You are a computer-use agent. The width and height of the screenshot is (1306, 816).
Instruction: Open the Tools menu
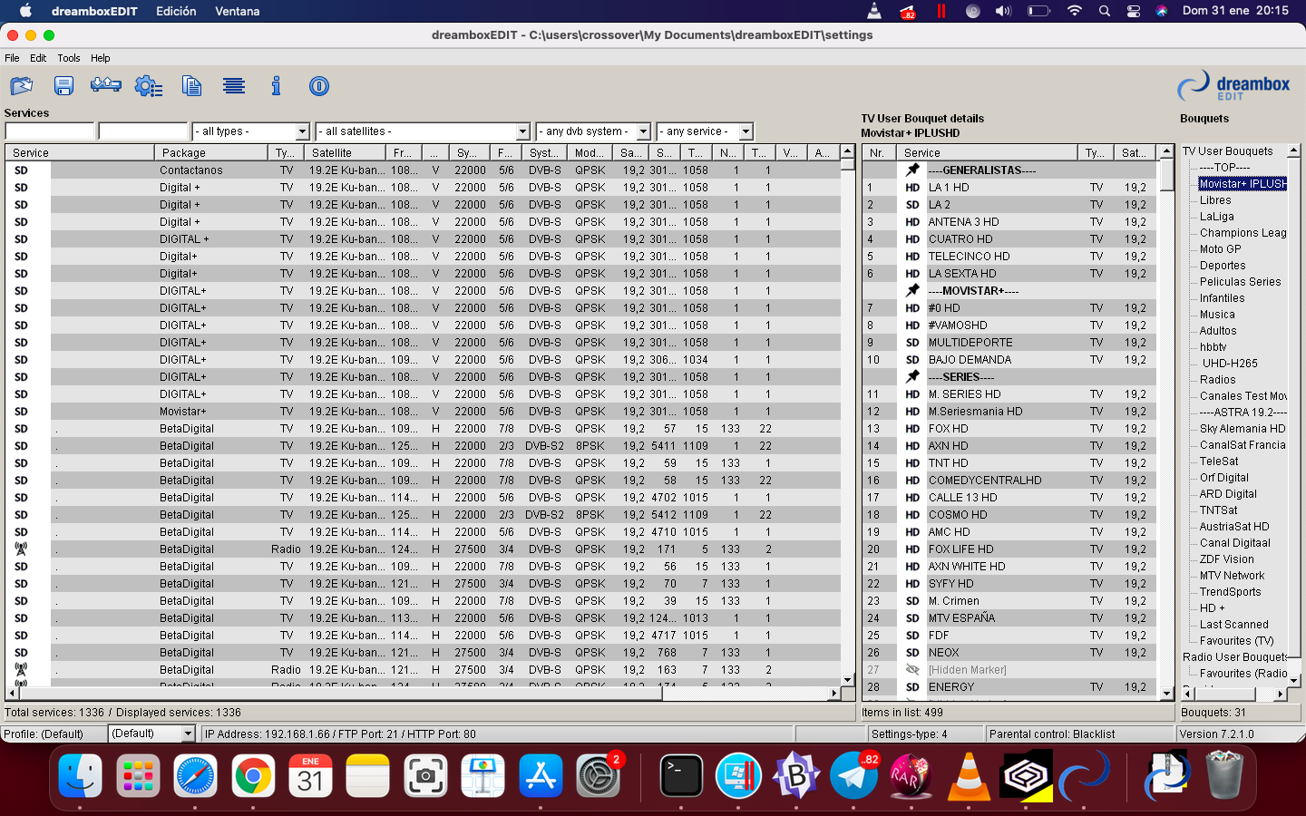(x=69, y=58)
